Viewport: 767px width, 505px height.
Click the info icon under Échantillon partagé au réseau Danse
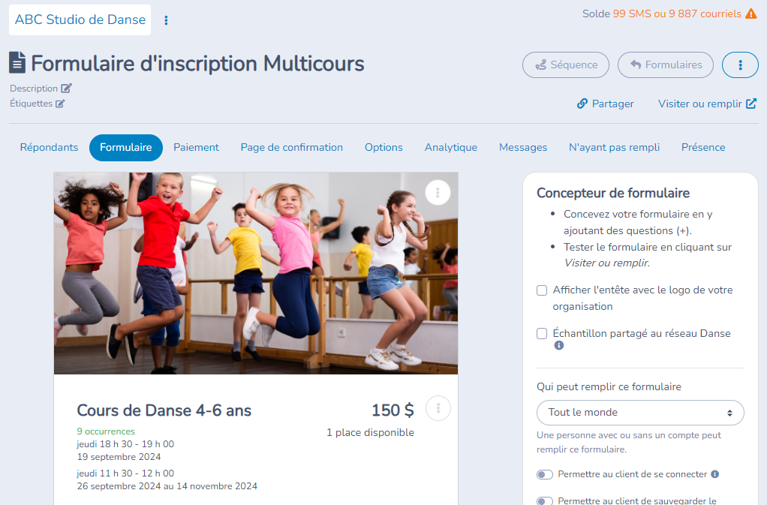(x=559, y=346)
